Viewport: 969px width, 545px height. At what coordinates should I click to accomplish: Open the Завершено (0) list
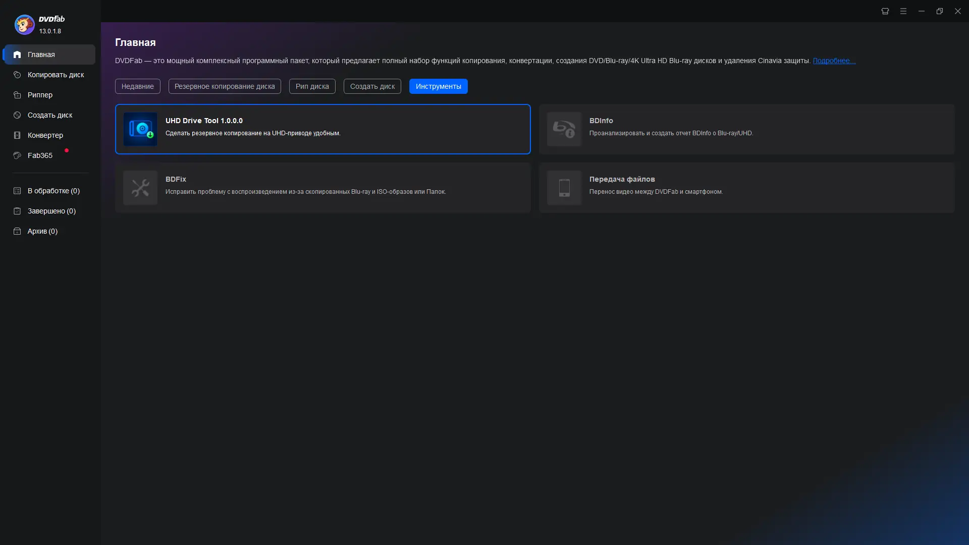point(51,211)
